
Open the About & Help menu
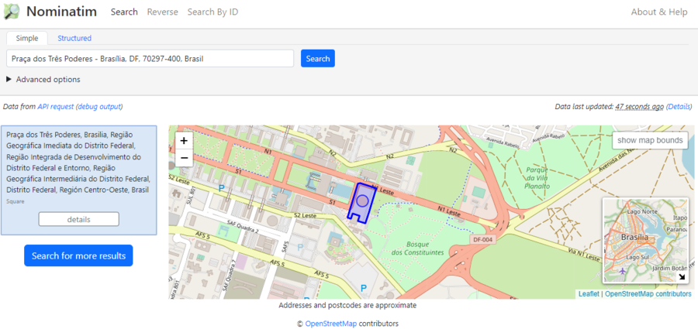click(x=658, y=12)
